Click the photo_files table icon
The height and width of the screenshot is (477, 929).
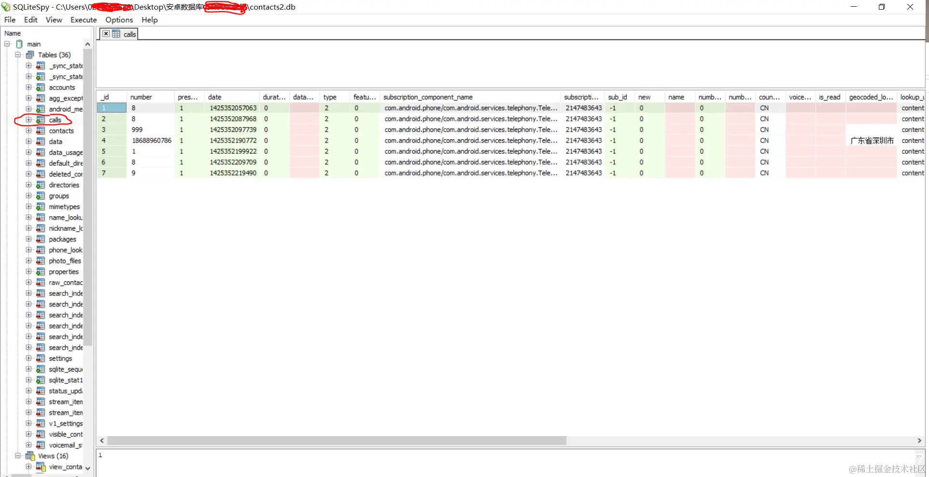[40, 261]
